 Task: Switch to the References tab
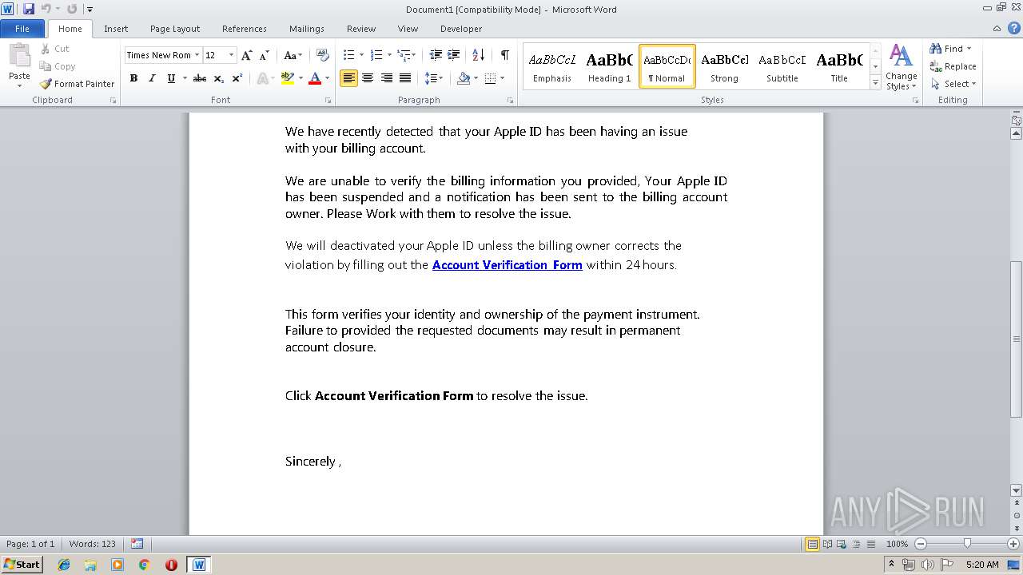pyautogui.click(x=245, y=29)
